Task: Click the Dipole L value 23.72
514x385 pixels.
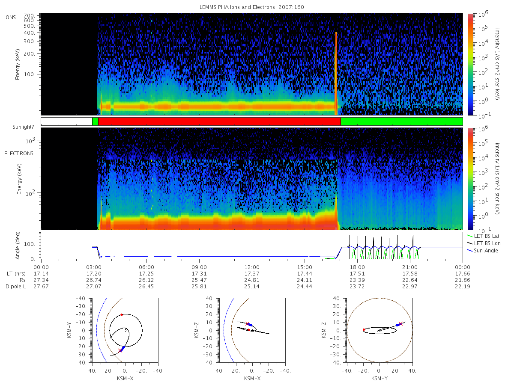Action: tap(357, 287)
